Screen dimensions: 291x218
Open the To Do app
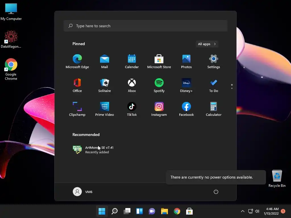point(214,85)
